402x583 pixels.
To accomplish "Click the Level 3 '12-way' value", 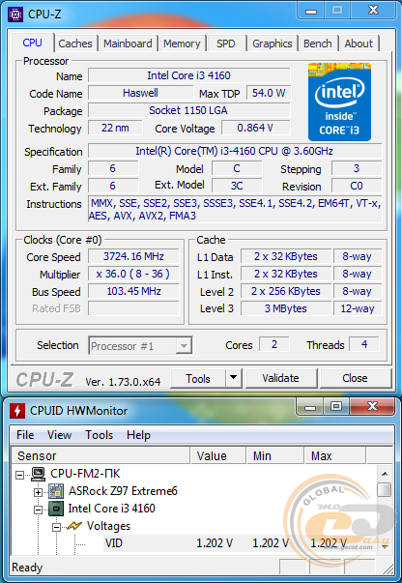I will tap(358, 308).
